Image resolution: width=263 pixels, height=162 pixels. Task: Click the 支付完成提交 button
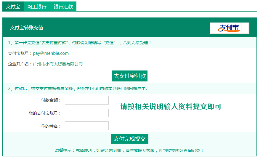click(129, 139)
